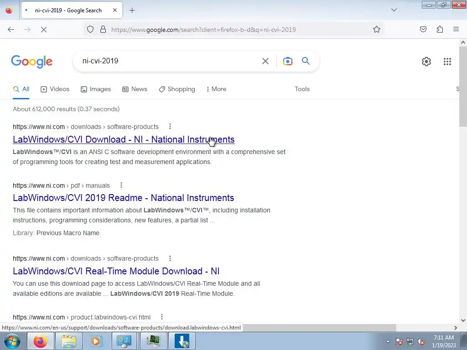Open the circuit board monitor taskbar app

point(153,341)
